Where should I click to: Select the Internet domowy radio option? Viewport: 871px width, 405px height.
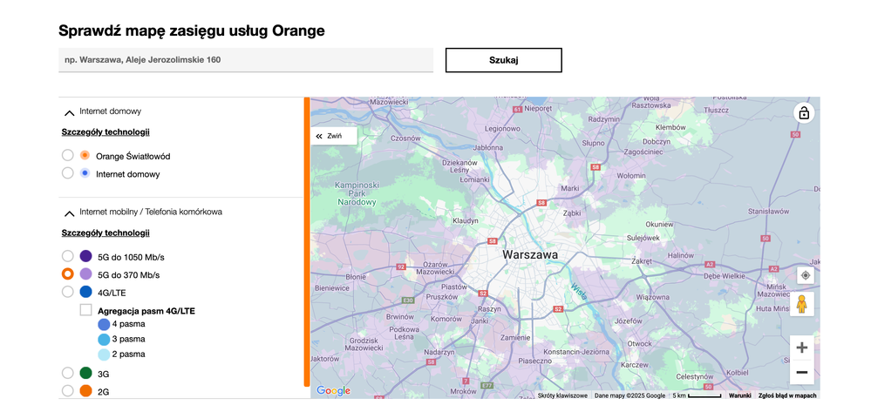coord(68,173)
